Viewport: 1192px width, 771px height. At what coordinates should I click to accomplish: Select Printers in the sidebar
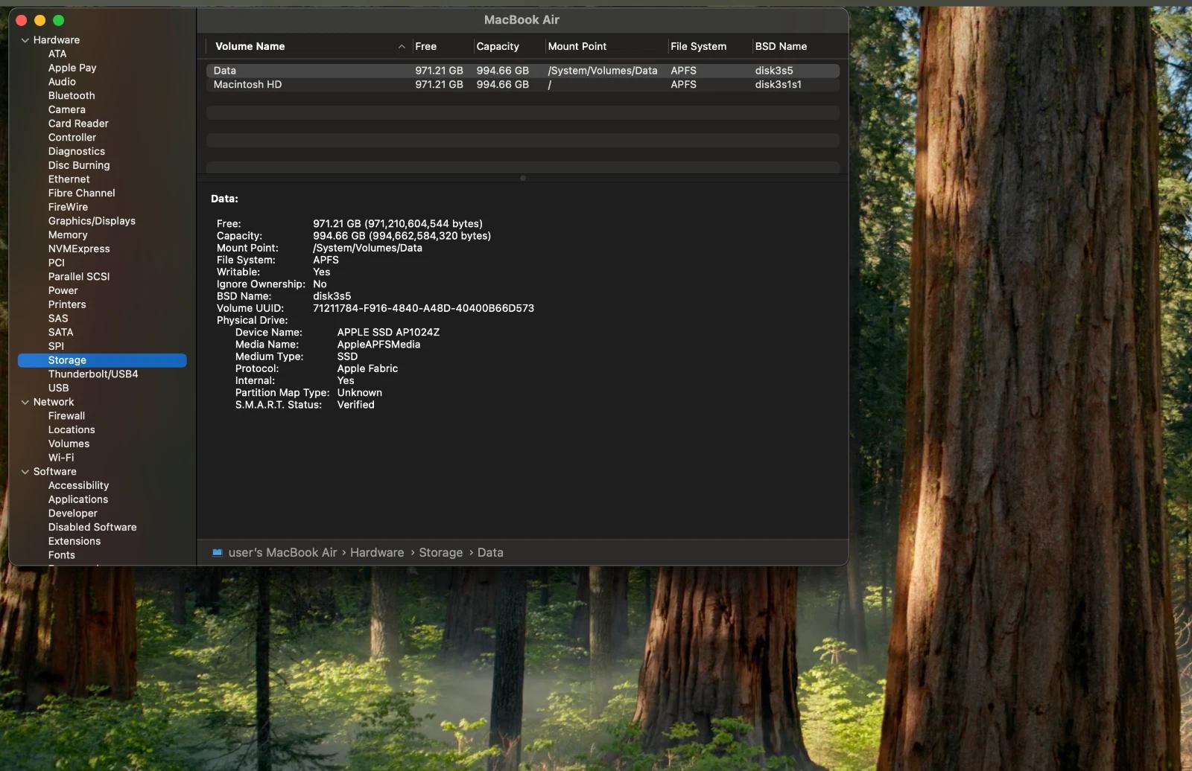click(x=67, y=304)
